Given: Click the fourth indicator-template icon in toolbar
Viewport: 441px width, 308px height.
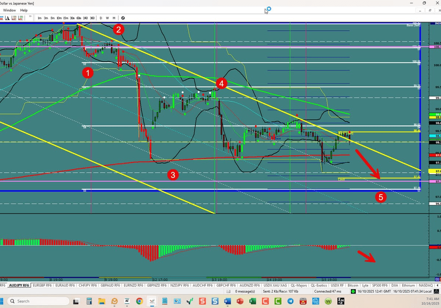Looking at the screenshot, I should [x=20, y=18].
